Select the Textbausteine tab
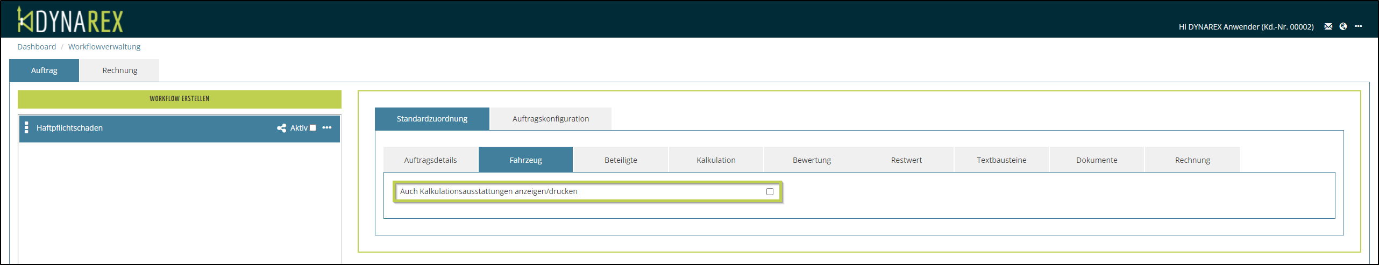 [1001, 160]
